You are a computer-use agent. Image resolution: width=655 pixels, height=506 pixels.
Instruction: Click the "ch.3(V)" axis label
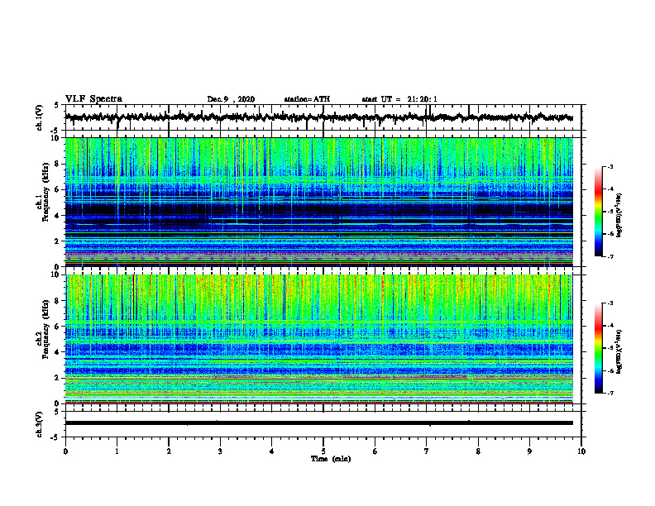[40, 424]
